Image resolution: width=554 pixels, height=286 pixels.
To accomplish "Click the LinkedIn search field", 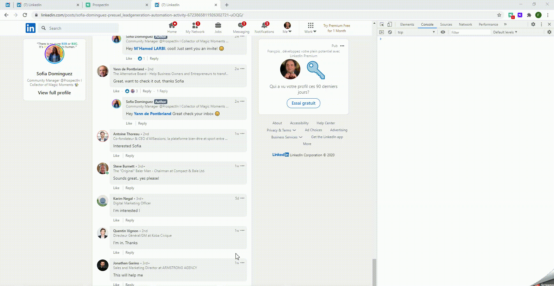I will pos(78,28).
